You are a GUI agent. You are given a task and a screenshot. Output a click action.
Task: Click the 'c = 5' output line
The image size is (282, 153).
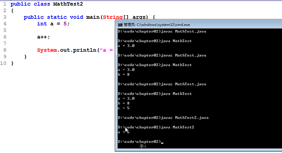click(124, 108)
